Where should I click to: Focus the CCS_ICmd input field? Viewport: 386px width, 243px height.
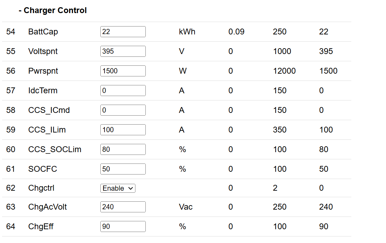point(123,110)
